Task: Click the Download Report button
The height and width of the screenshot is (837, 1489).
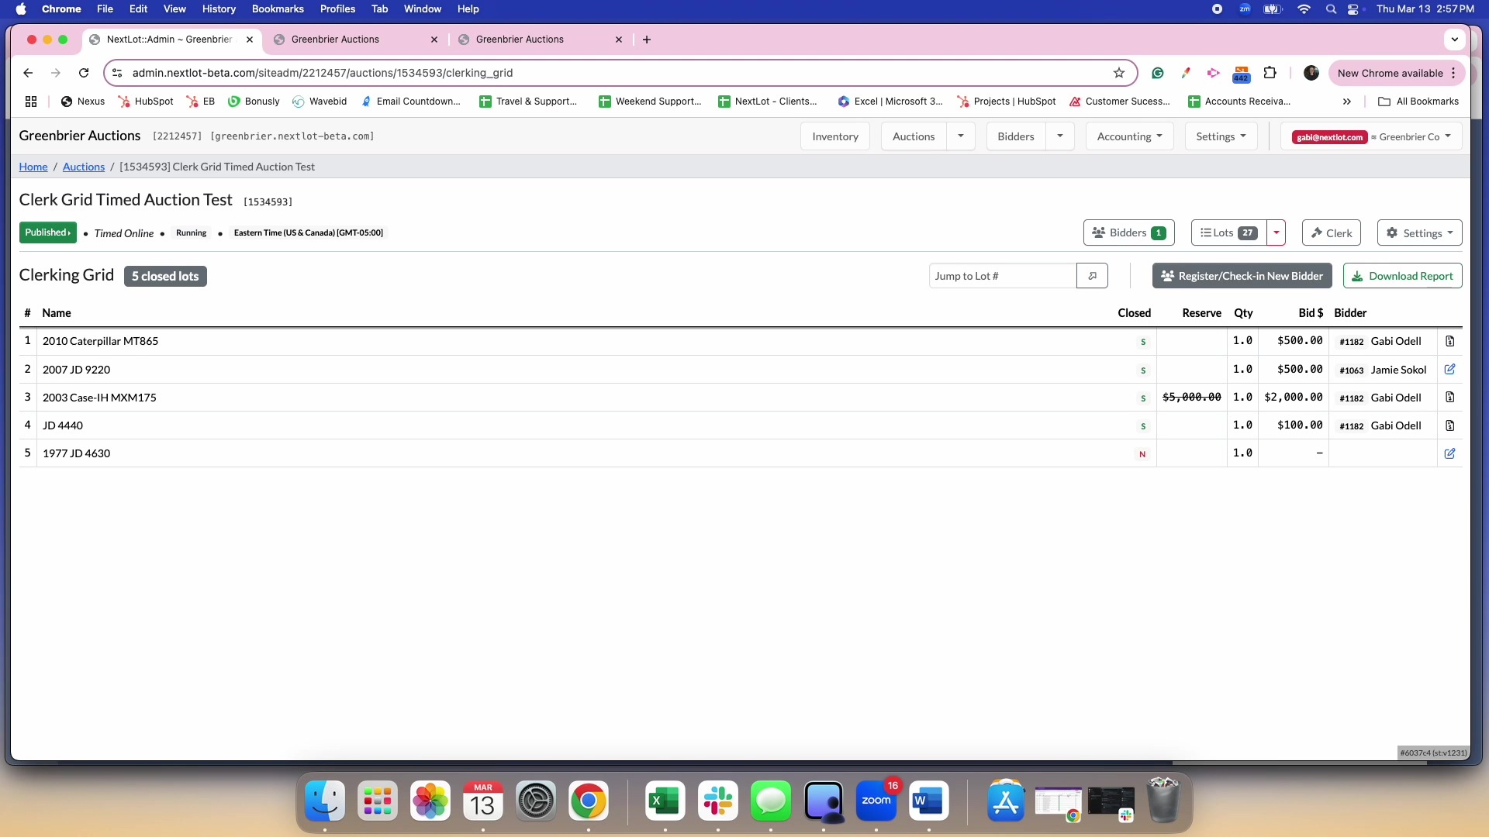Action: 1403,275
